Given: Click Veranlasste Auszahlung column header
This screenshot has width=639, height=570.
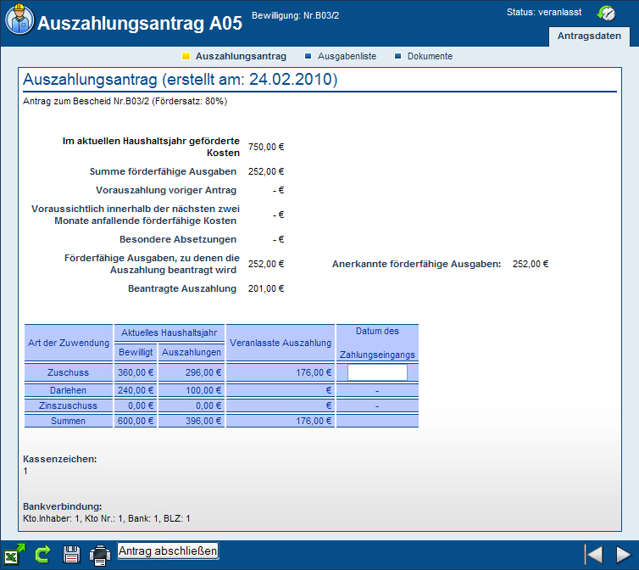Looking at the screenshot, I should point(281,343).
